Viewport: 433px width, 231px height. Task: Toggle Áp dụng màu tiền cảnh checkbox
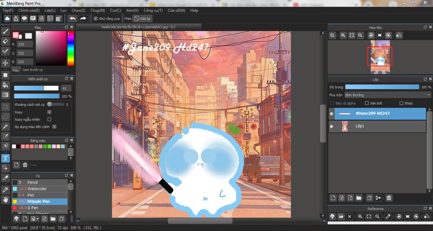[x=55, y=127]
